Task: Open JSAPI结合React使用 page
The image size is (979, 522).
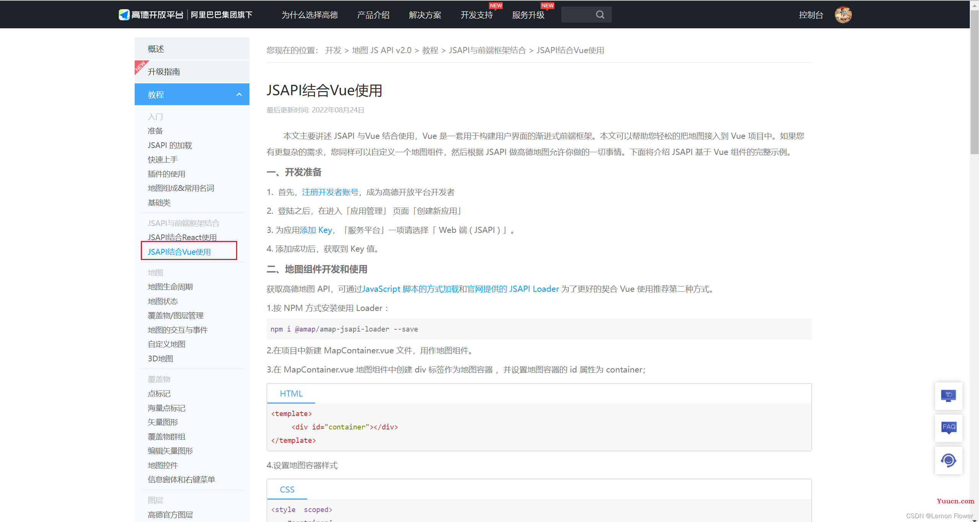Action: click(182, 237)
